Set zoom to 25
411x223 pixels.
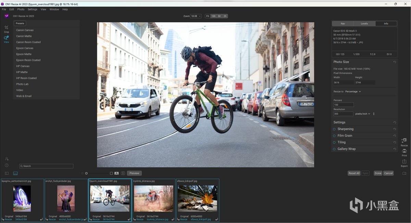225,16
